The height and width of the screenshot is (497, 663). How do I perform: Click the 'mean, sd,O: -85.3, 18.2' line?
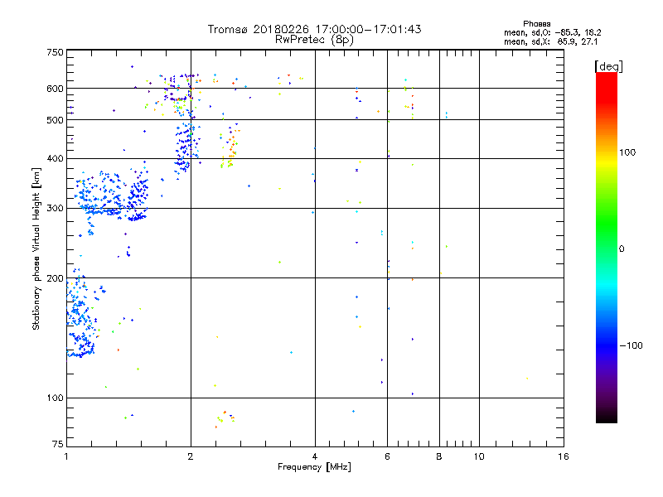coord(552,32)
